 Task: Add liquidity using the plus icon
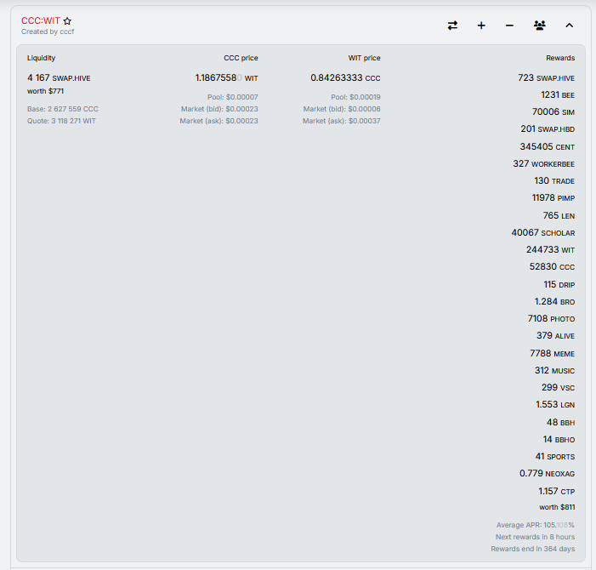(x=481, y=26)
